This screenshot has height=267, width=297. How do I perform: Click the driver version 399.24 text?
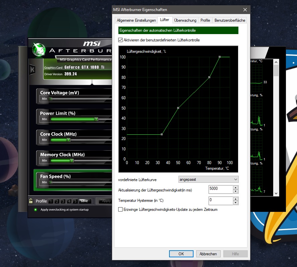tap(70, 74)
